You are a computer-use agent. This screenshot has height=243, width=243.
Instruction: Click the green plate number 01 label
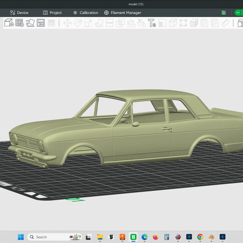(x=75, y=200)
